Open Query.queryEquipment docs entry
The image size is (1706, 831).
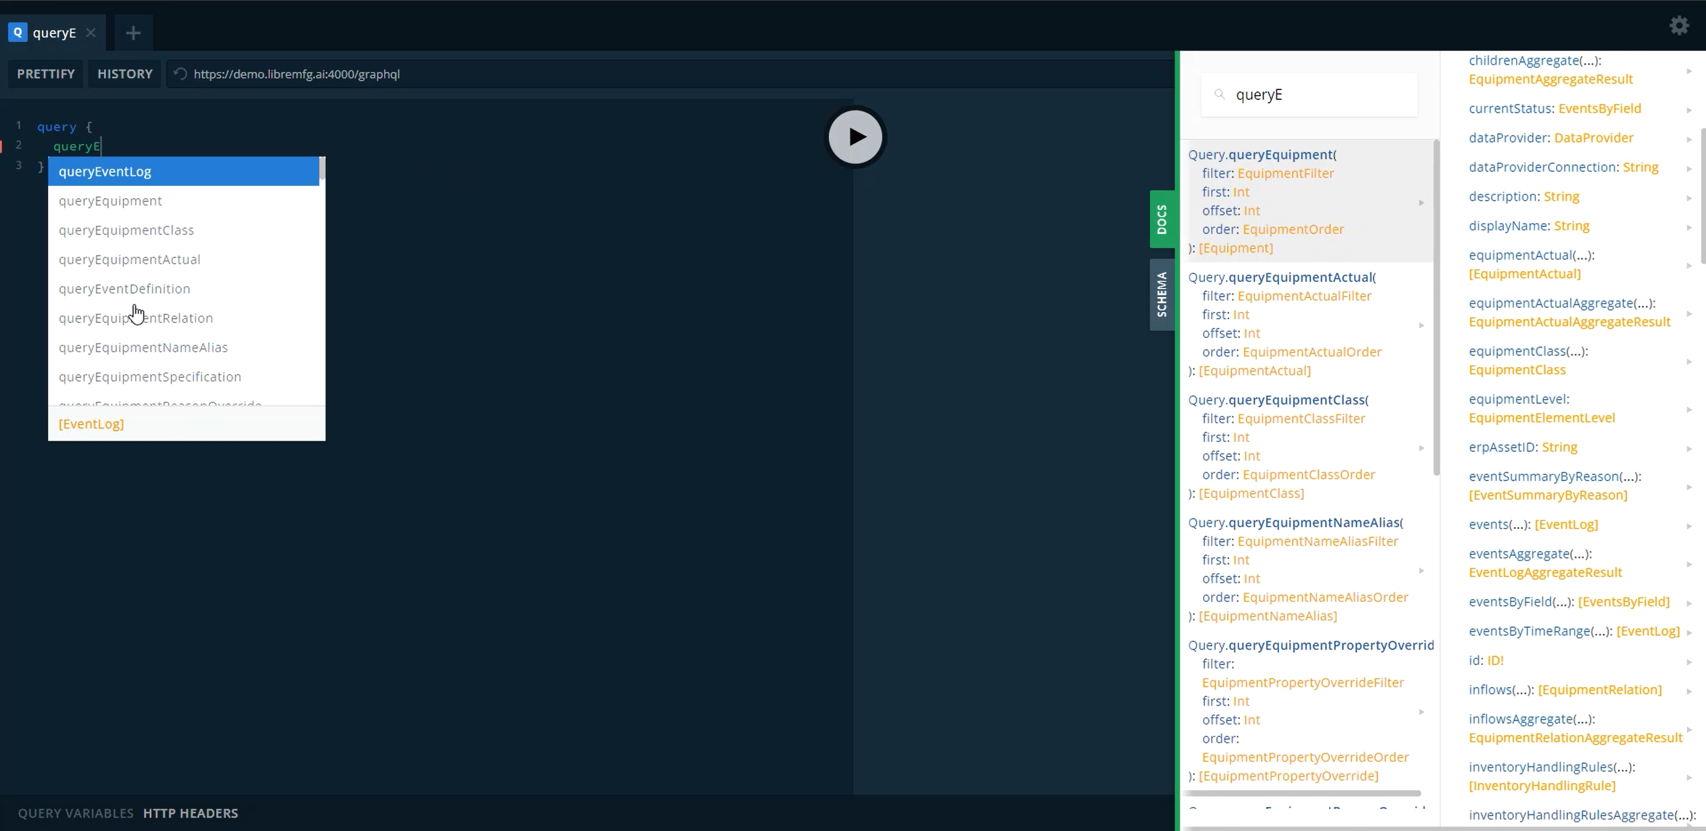(1306, 201)
